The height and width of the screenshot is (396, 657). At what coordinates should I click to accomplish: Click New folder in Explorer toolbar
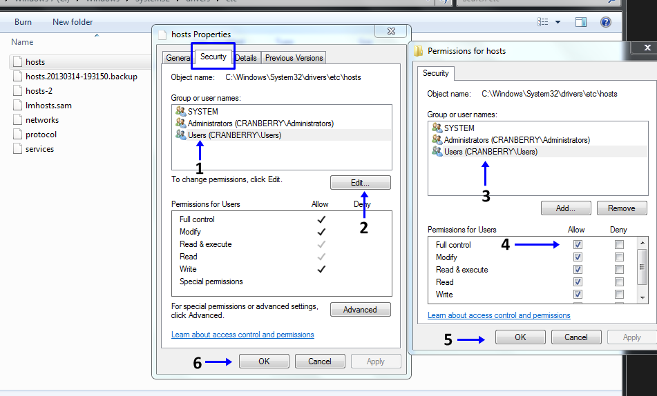click(73, 22)
